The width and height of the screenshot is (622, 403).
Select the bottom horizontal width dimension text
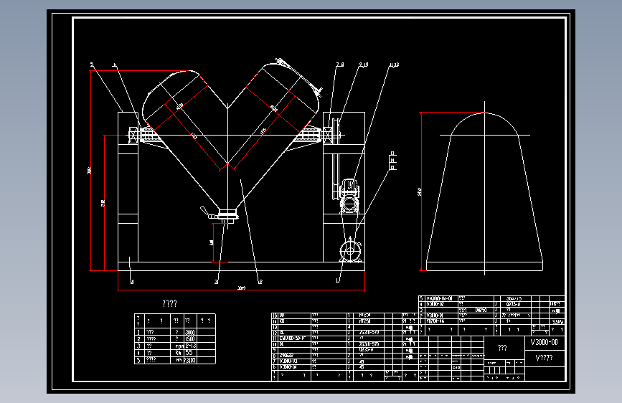[x=241, y=288]
